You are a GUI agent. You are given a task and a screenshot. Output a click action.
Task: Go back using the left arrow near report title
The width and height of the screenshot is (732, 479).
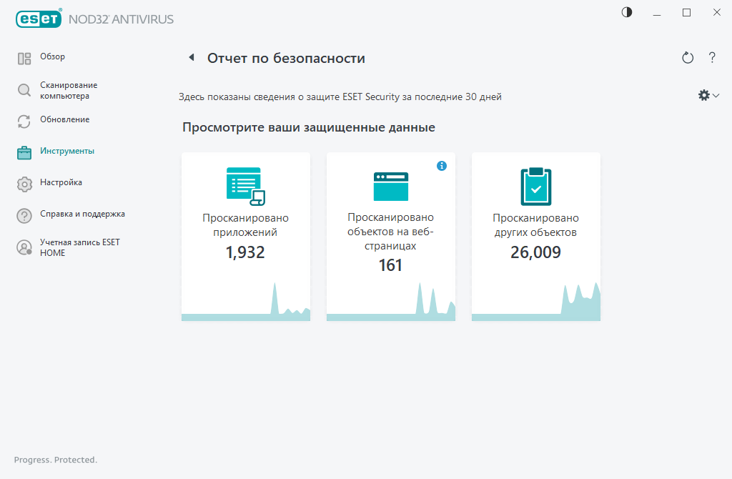coord(191,57)
